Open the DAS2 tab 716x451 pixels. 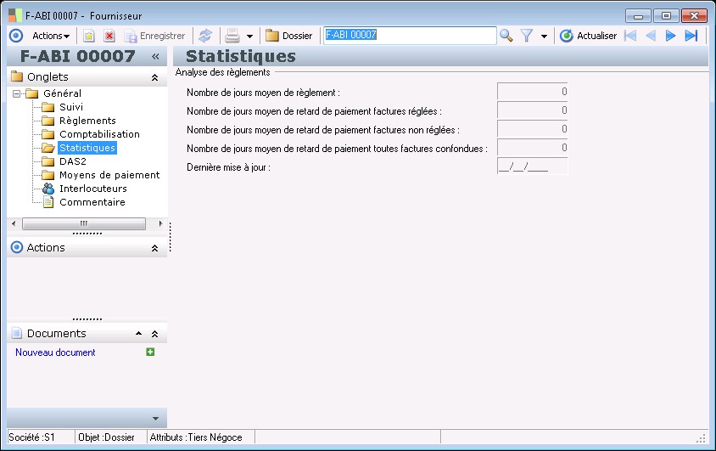tap(73, 161)
